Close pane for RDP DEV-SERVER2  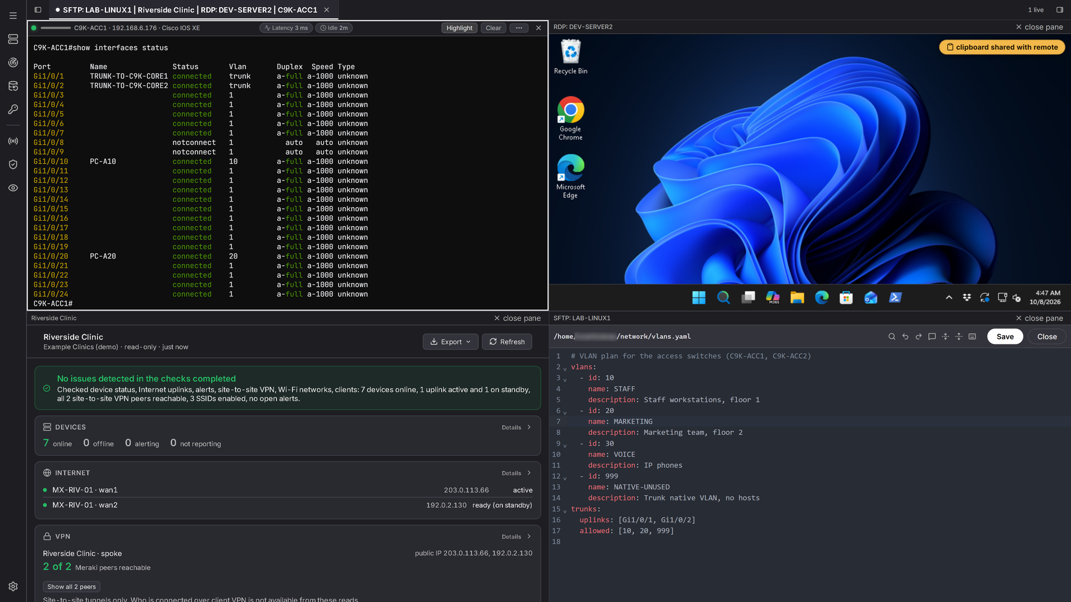[x=1039, y=27]
